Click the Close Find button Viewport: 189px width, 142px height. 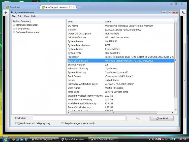pos(162,118)
